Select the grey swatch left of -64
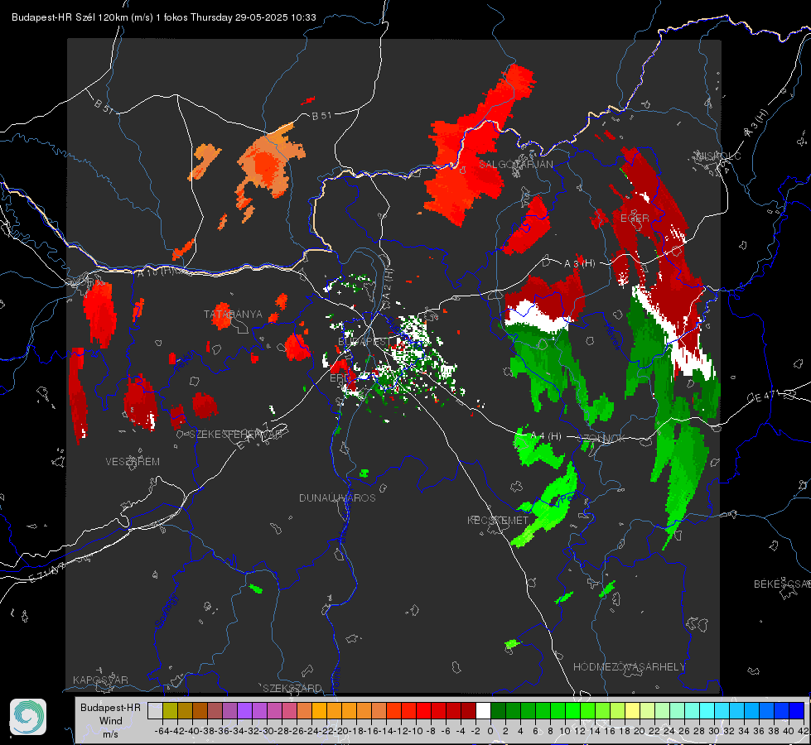811x745 pixels. (x=155, y=710)
